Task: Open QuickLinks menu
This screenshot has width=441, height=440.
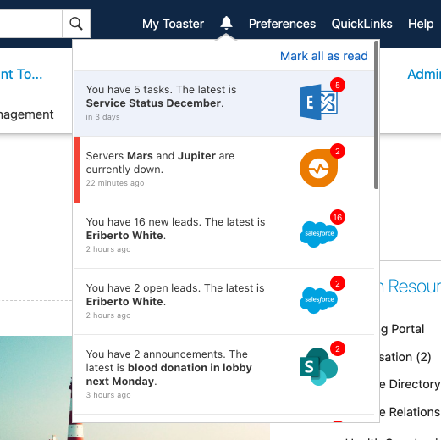Action: [361, 24]
